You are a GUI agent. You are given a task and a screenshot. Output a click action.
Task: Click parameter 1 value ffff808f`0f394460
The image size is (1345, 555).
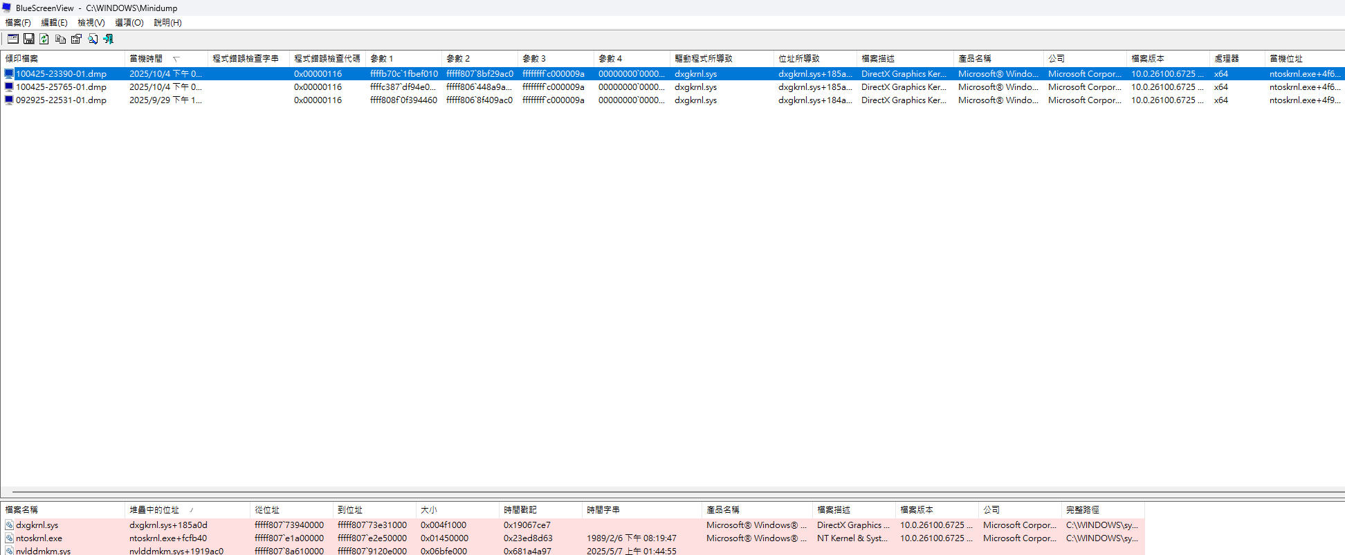coord(403,100)
